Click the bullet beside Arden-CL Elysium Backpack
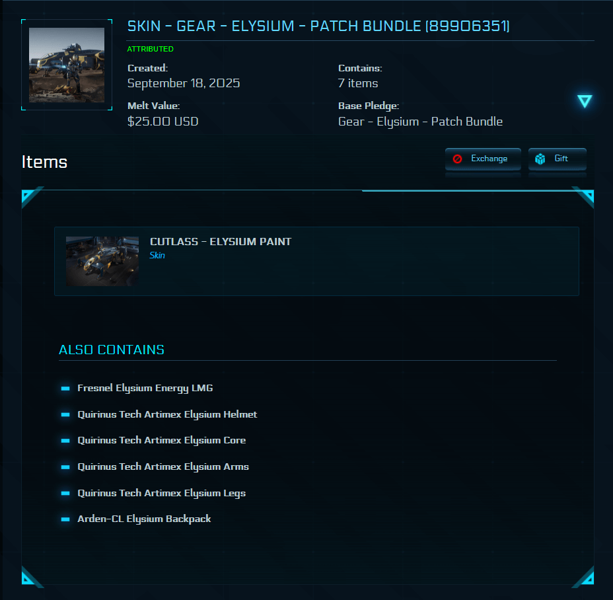 click(65, 519)
